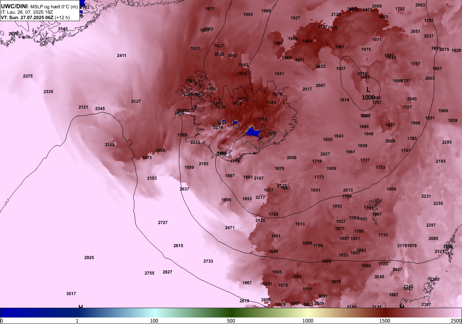Click the height value 2183

coord(441,161)
